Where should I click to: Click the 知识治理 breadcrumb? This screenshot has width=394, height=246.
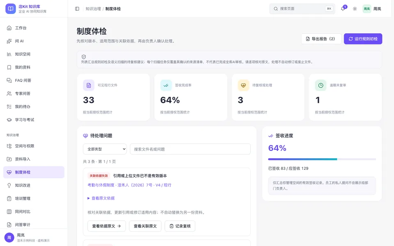coord(93,9)
